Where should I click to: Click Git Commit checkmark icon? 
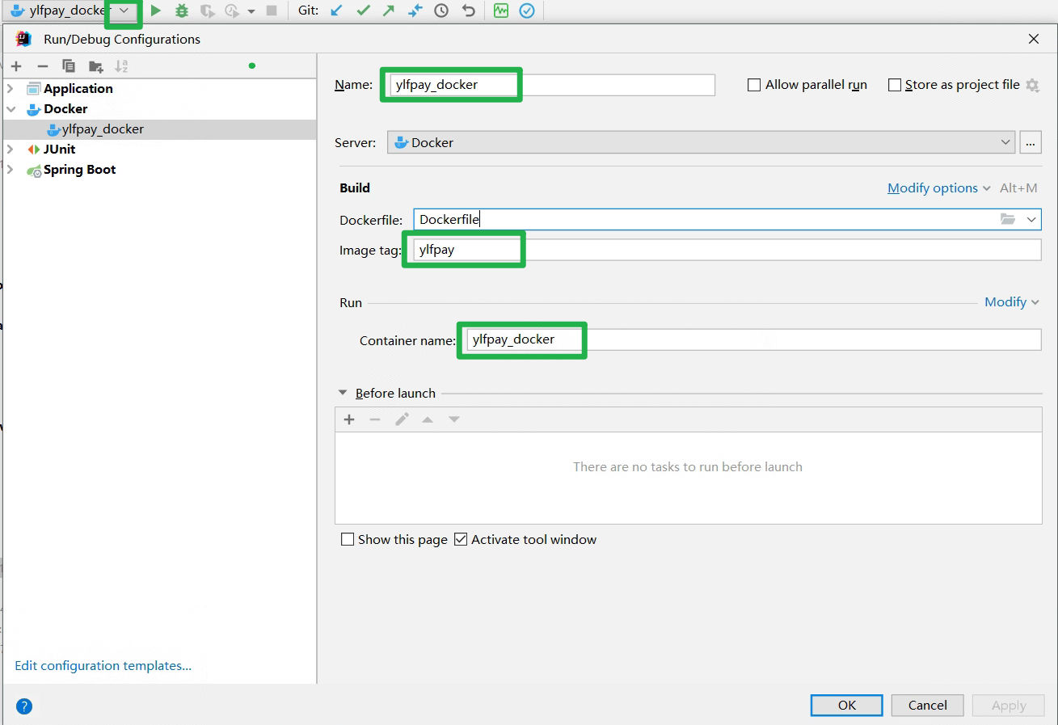(x=363, y=11)
